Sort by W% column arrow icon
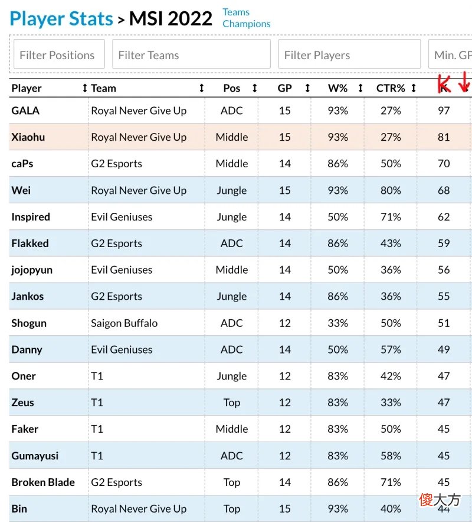 (360, 88)
